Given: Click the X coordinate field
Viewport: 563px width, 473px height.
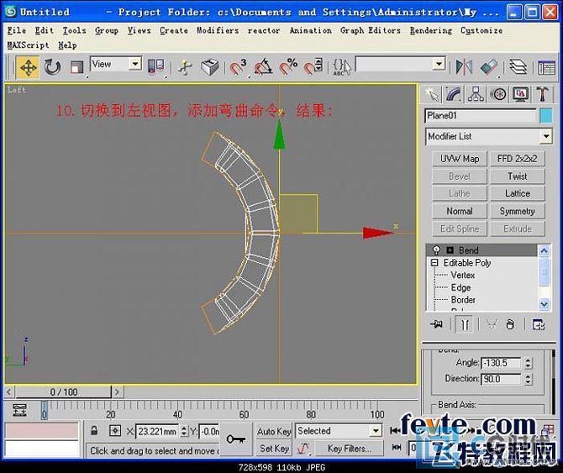Looking at the screenshot, I should [157, 431].
